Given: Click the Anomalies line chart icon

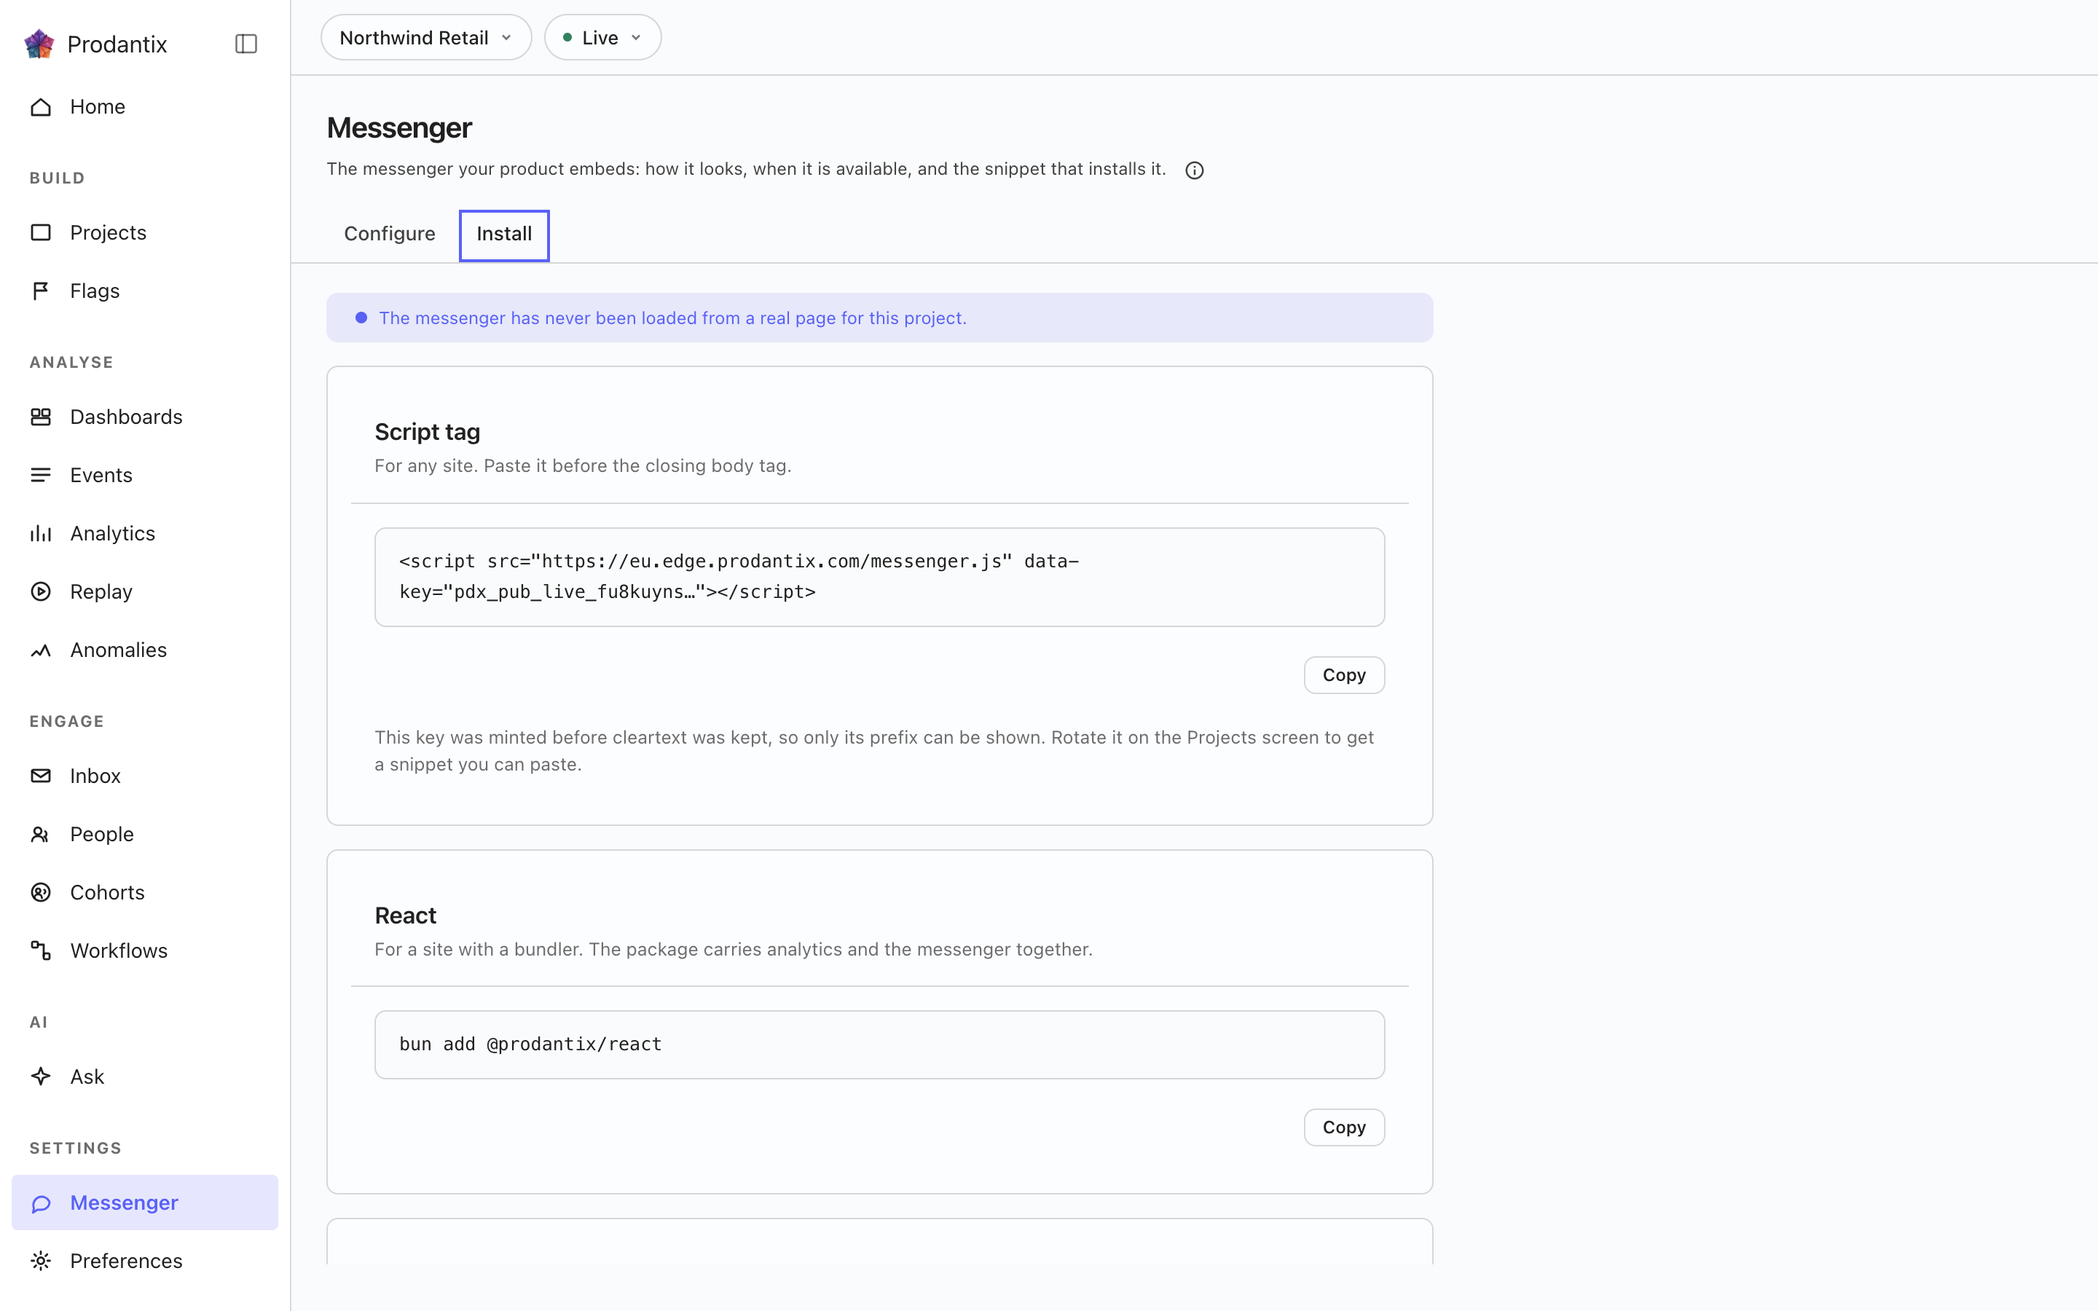Looking at the screenshot, I should coord(41,650).
